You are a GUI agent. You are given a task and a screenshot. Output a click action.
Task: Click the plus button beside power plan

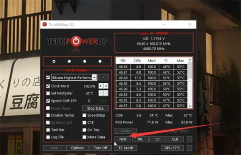point(104,77)
